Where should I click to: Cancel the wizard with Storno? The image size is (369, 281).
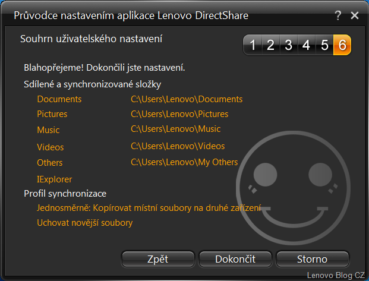pos(312,259)
